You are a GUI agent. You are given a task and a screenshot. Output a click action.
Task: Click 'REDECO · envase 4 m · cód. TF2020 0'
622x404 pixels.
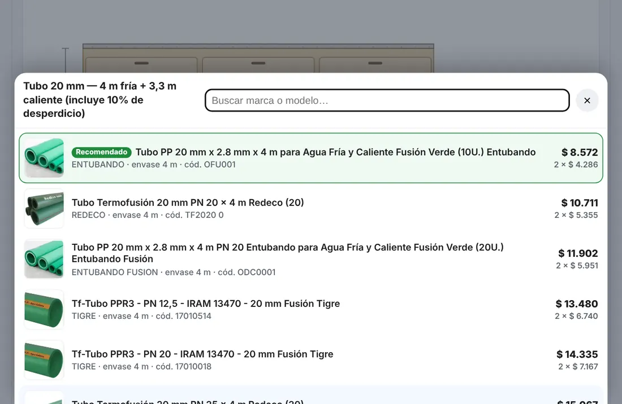pyautogui.click(x=148, y=215)
